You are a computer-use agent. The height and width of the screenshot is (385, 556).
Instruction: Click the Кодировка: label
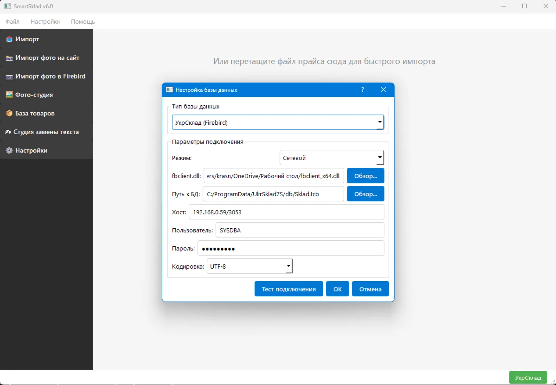point(188,267)
